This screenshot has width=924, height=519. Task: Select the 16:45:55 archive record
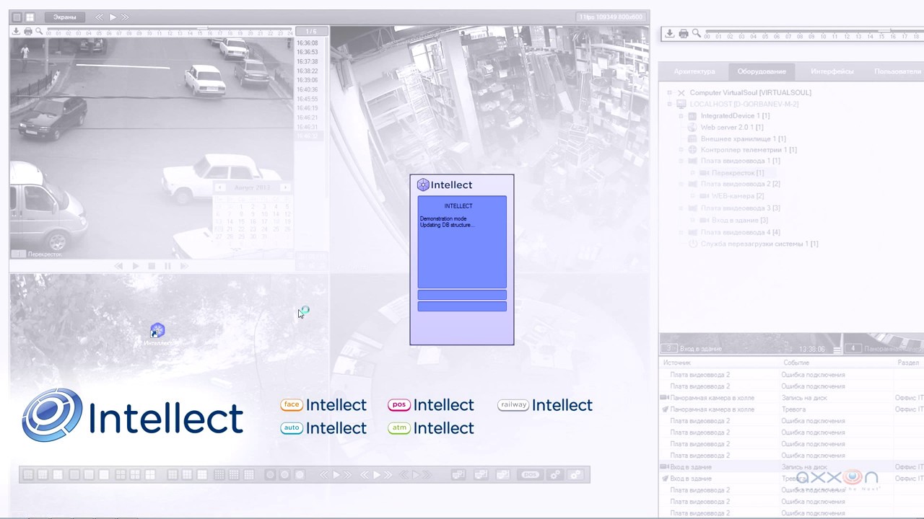pyautogui.click(x=307, y=99)
